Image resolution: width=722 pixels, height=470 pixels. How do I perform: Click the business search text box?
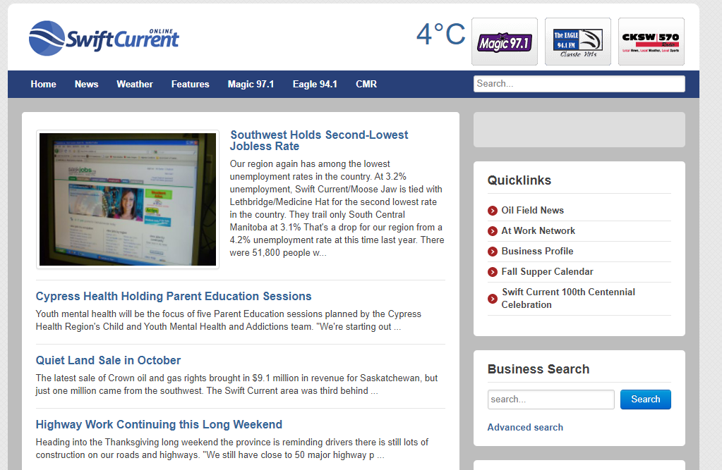click(x=550, y=399)
